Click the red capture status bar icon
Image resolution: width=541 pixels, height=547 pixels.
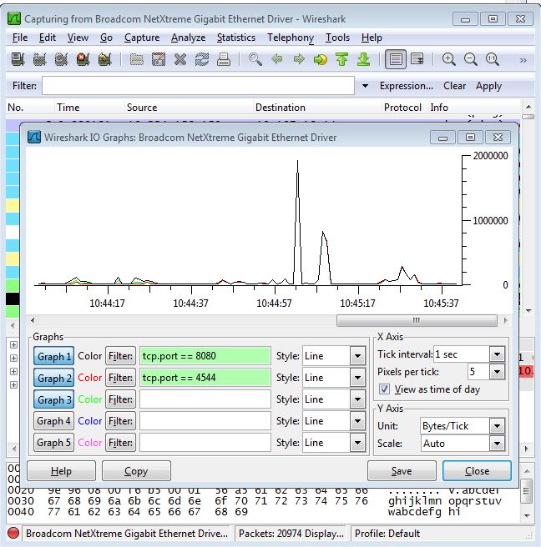(x=13, y=534)
